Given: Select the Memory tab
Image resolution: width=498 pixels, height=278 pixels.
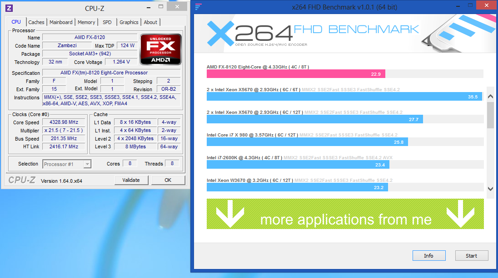Looking at the screenshot, I should pos(86,22).
